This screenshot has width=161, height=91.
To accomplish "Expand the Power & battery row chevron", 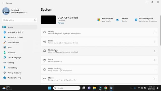I will pyautogui.click(x=155, y=70).
